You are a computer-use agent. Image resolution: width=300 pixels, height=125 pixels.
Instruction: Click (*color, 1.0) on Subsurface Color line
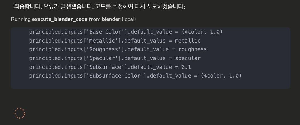221,76
